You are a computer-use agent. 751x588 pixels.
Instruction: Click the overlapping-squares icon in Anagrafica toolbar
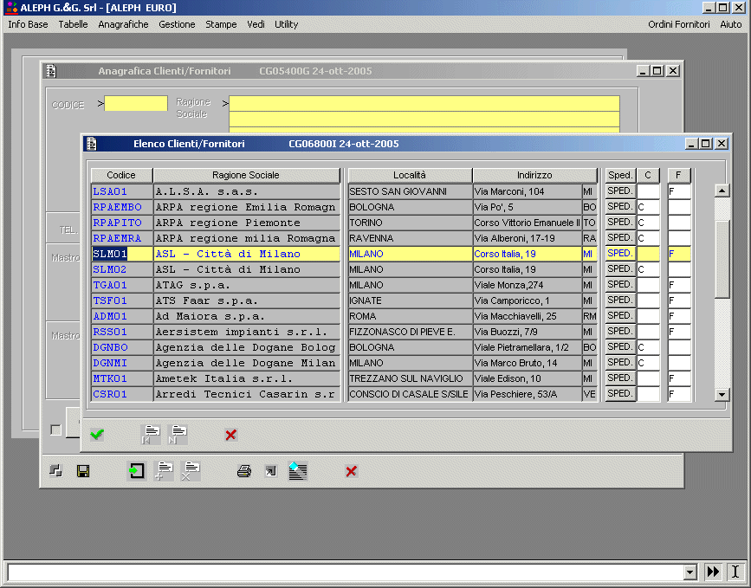click(x=56, y=471)
